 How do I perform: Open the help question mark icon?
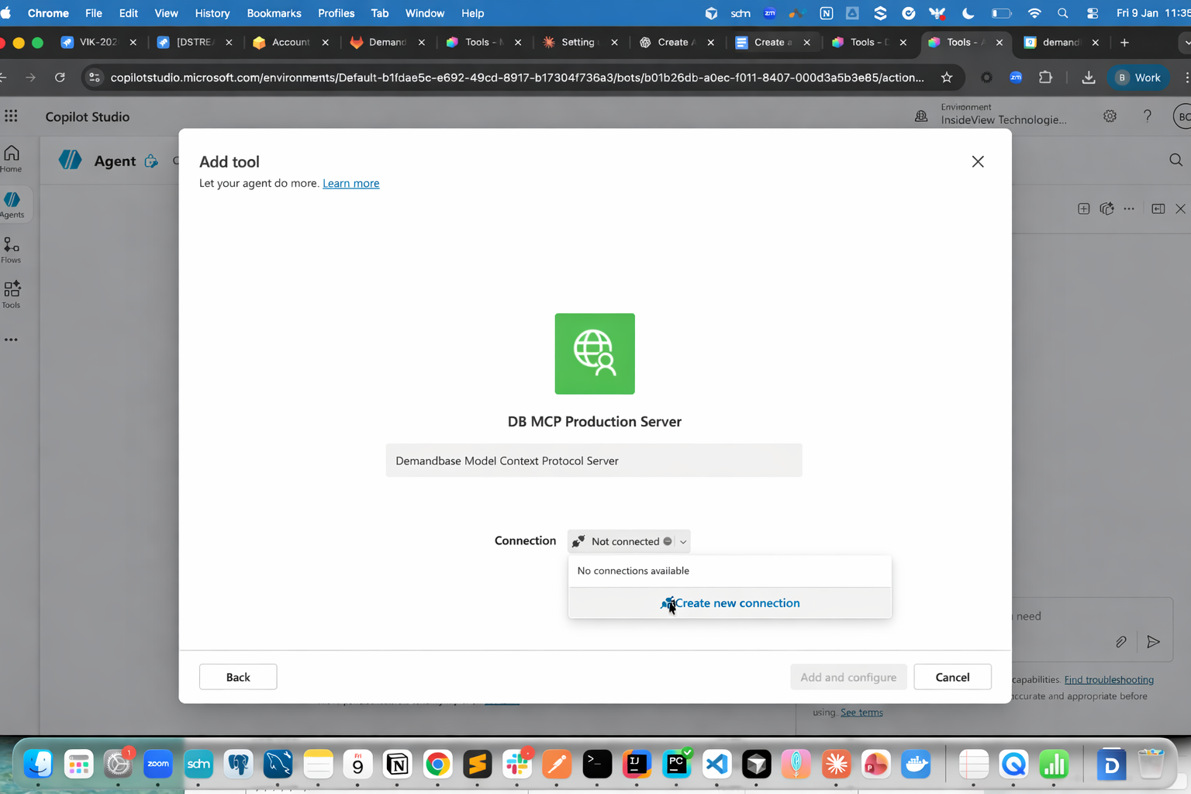click(x=1148, y=116)
